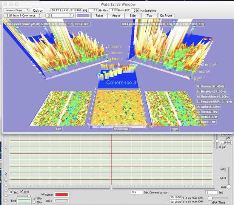Switch to the Top view
The image size is (234, 205).
point(149,15)
